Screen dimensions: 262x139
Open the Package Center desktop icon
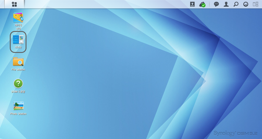pos(18,18)
